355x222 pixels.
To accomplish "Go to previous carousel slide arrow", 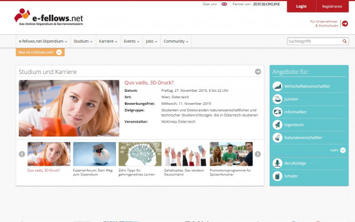I will coord(22,154).
